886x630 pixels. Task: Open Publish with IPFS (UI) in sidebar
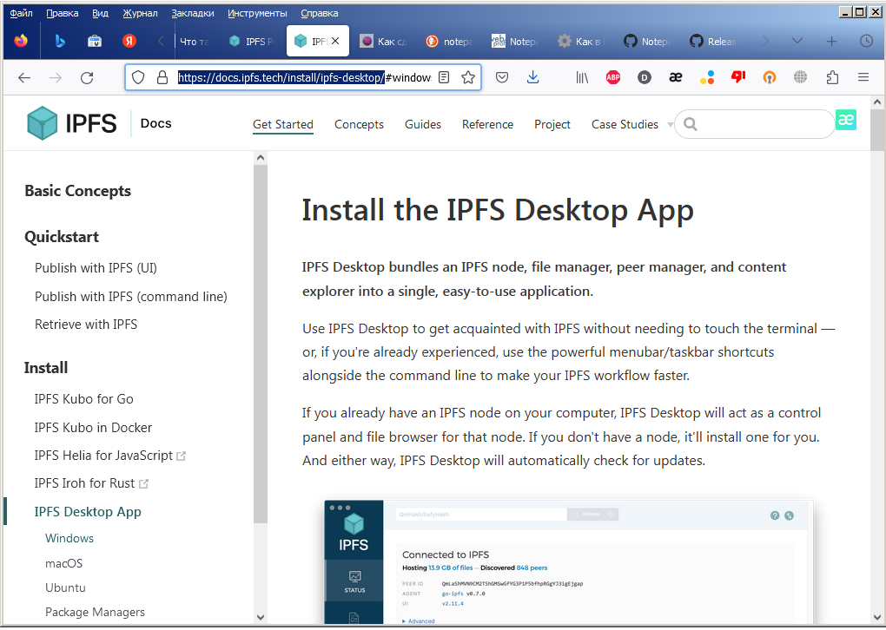click(x=96, y=267)
